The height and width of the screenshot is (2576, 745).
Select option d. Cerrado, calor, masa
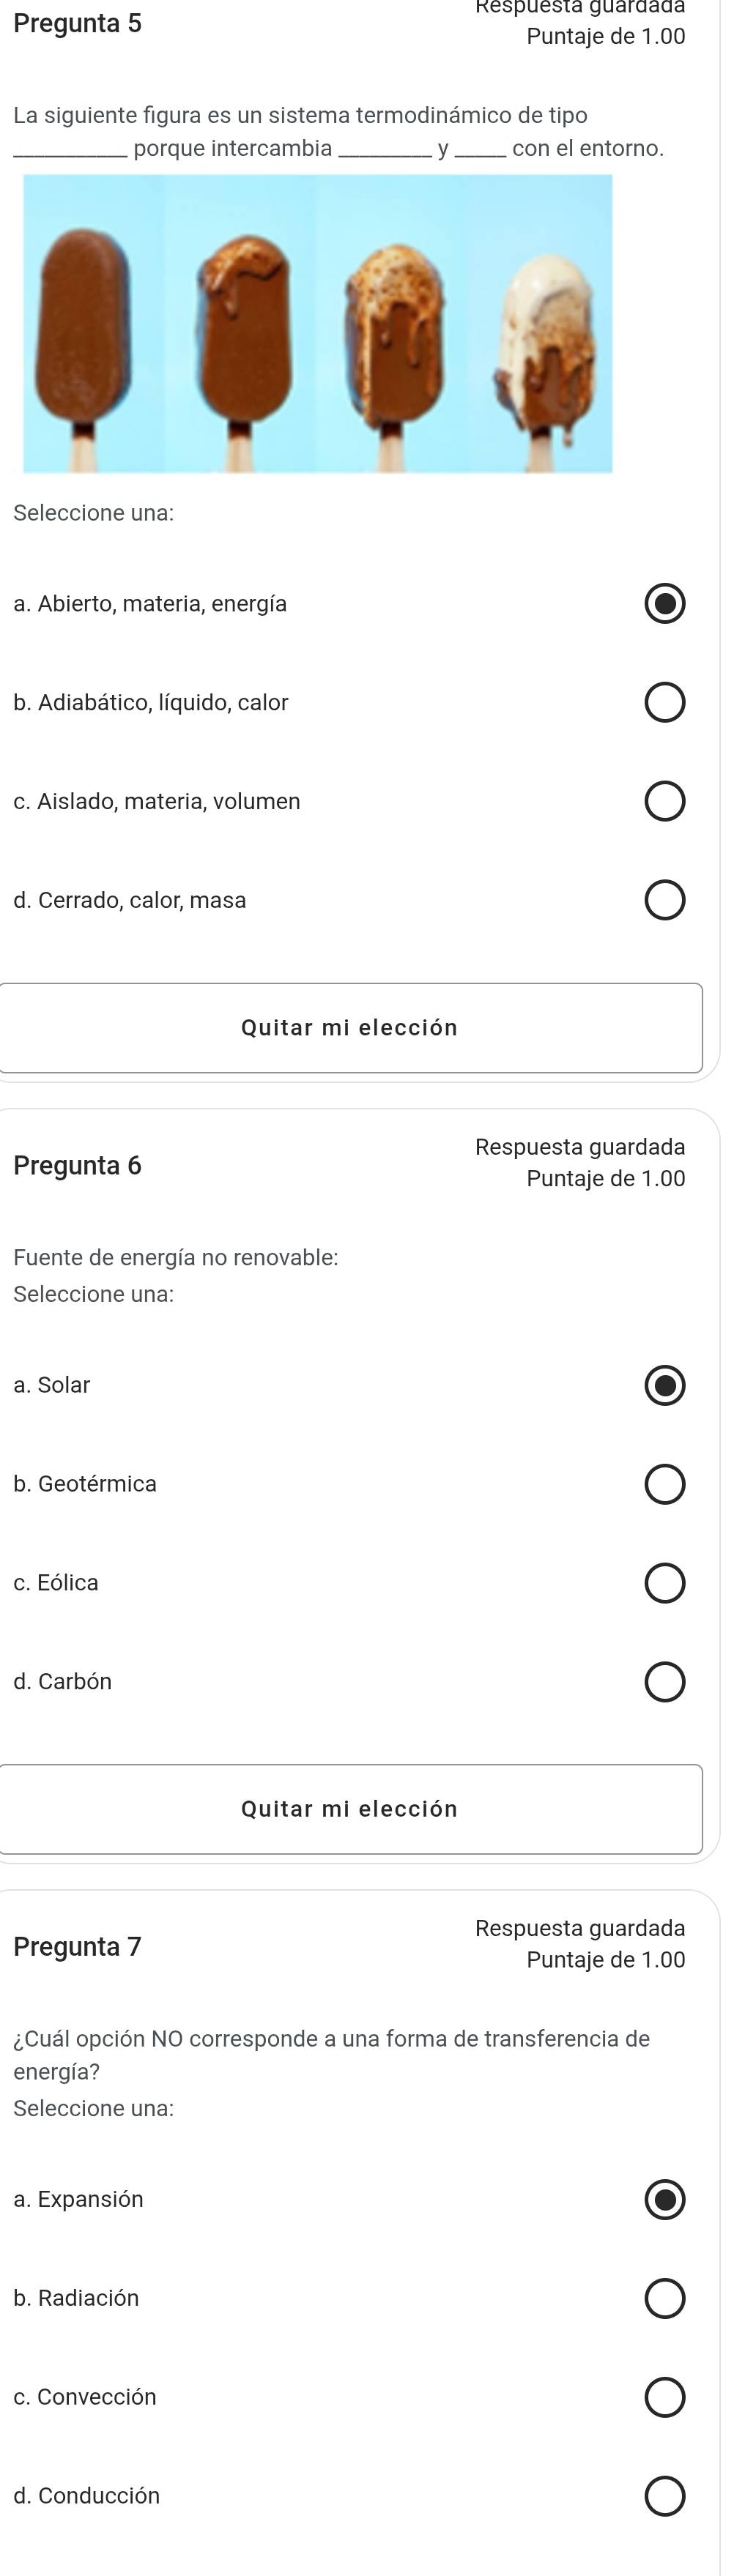tap(664, 900)
